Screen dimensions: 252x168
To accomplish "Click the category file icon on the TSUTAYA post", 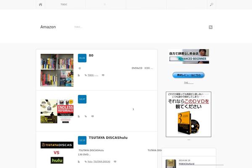I will coord(79,162).
